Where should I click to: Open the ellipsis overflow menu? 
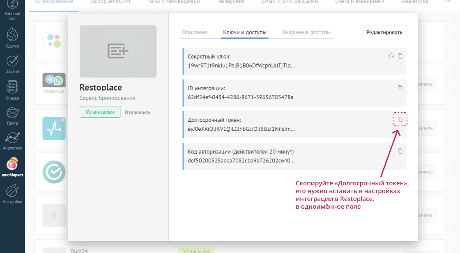pyautogui.click(x=449, y=2)
